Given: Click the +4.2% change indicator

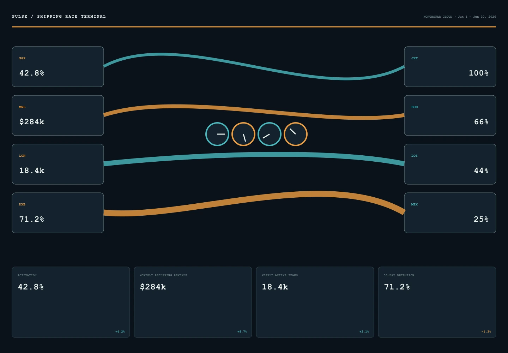Looking at the screenshot, I should coord(120,331).
